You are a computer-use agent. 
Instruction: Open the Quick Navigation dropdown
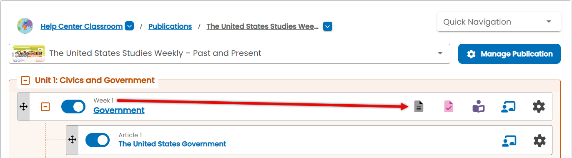point(499,22)
